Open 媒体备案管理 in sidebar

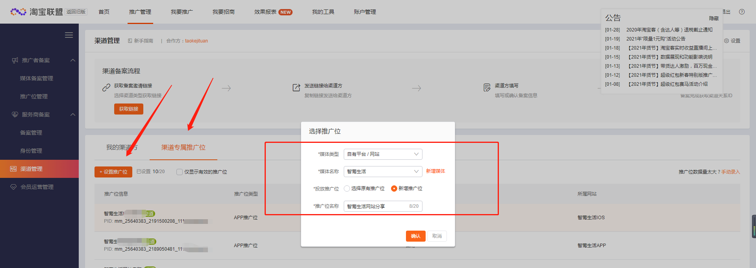[37, 78]
